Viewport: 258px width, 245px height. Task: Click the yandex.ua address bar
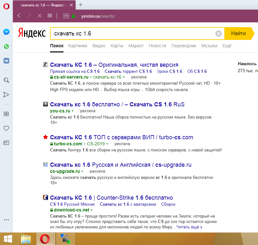[98, 16]
